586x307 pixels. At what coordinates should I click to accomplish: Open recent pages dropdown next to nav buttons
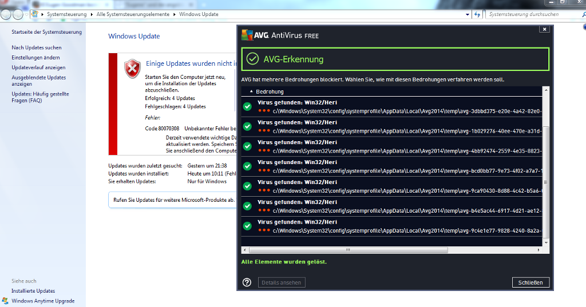pyautogui.click(x=26, y=14)
